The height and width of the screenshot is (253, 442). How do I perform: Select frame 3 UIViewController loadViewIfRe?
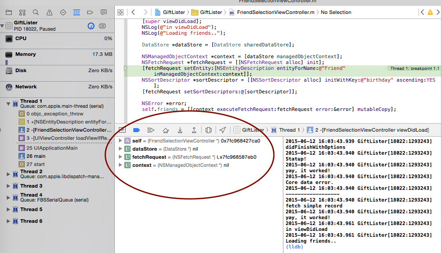[65, 138]
